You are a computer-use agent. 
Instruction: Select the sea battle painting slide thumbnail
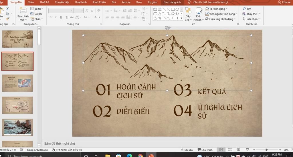point(17,127)
